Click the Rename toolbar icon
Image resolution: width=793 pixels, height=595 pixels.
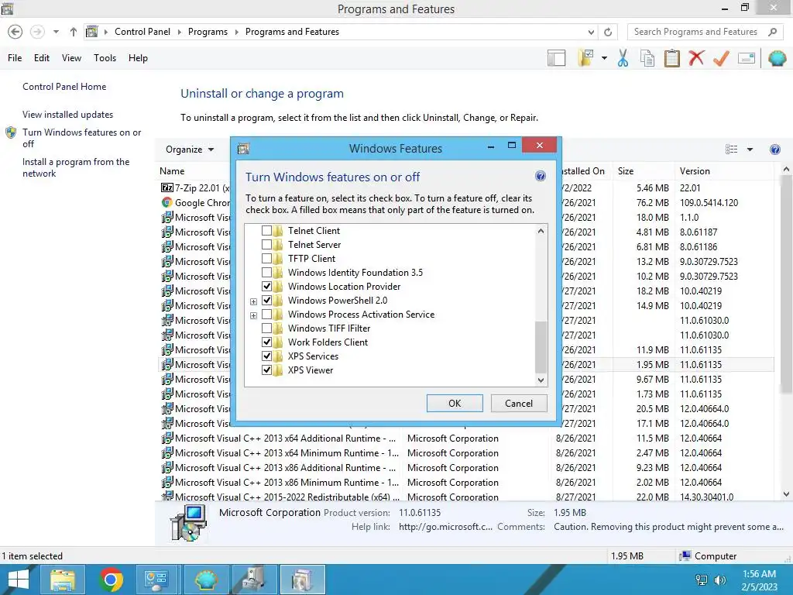[x=747, y=58]
